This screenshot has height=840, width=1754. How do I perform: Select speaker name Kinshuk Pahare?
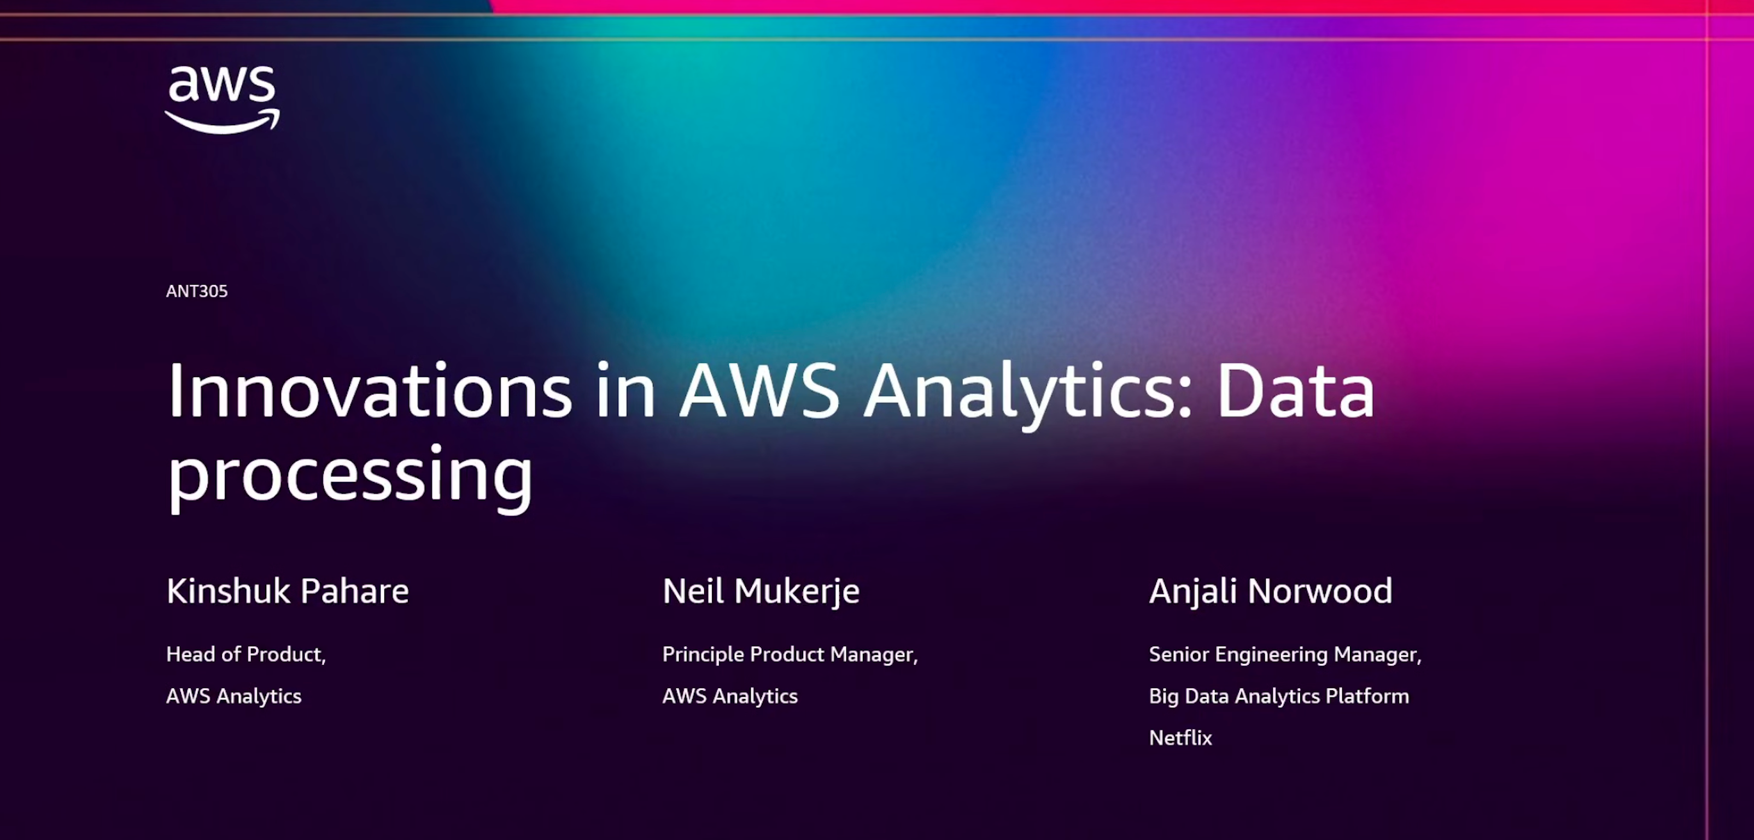coord(288,591)
